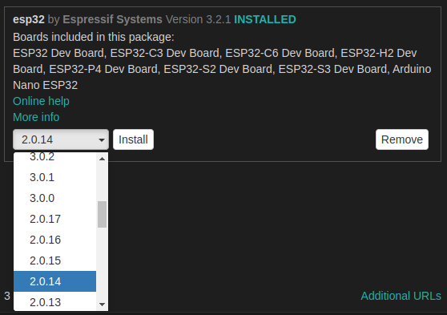The width and height of the screenshot is (447, 315).
Task: Click the Remove button
Action: (x=401, y=139)
